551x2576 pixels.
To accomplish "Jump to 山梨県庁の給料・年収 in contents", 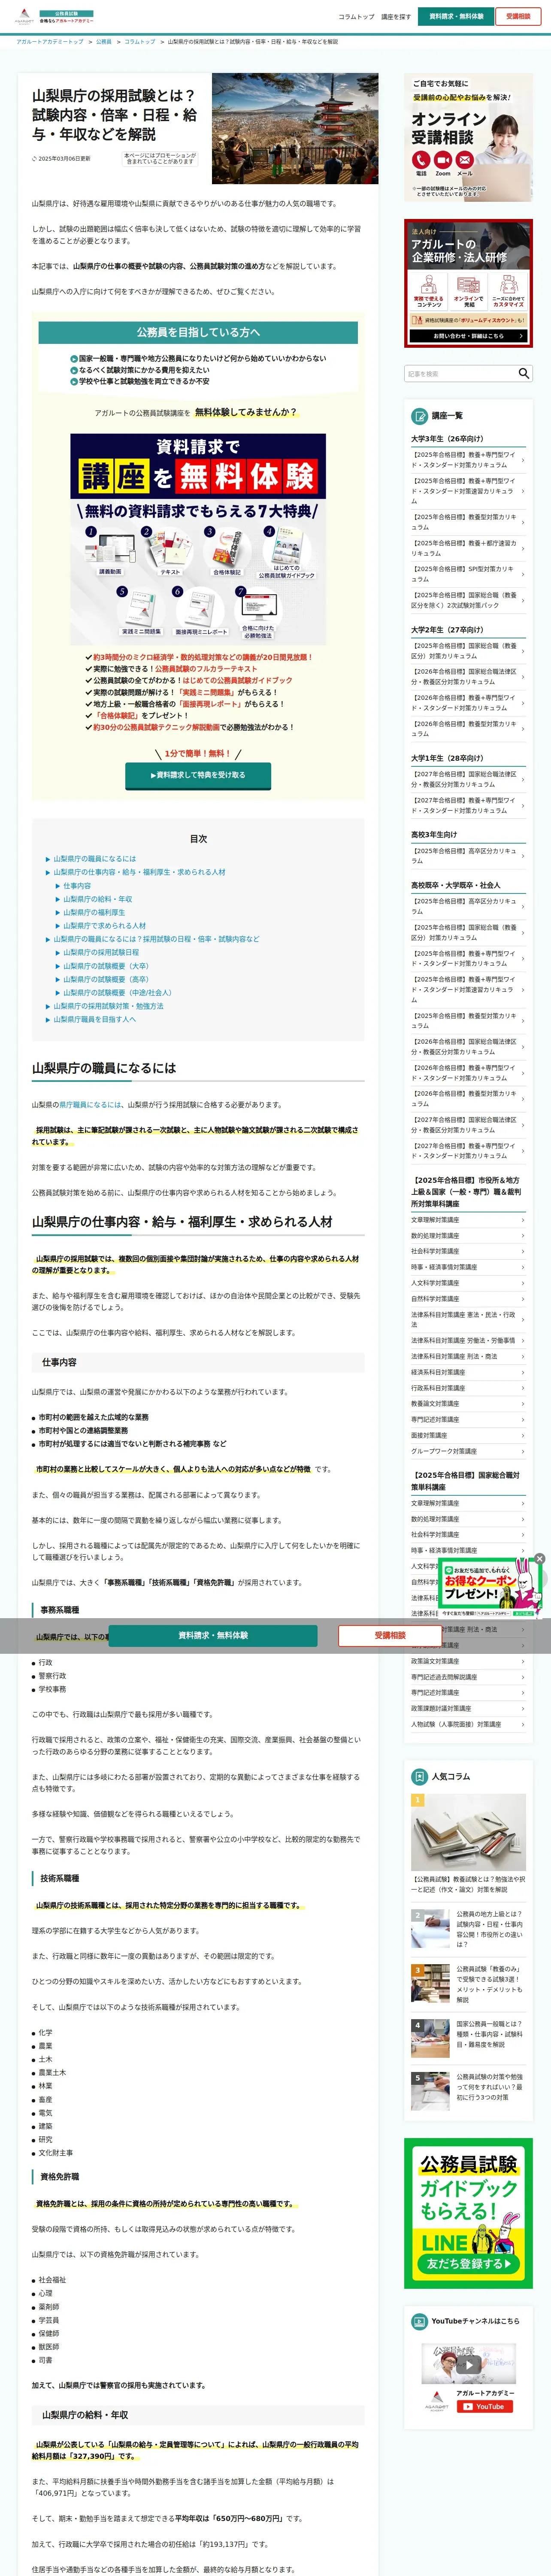I will 98,899.
